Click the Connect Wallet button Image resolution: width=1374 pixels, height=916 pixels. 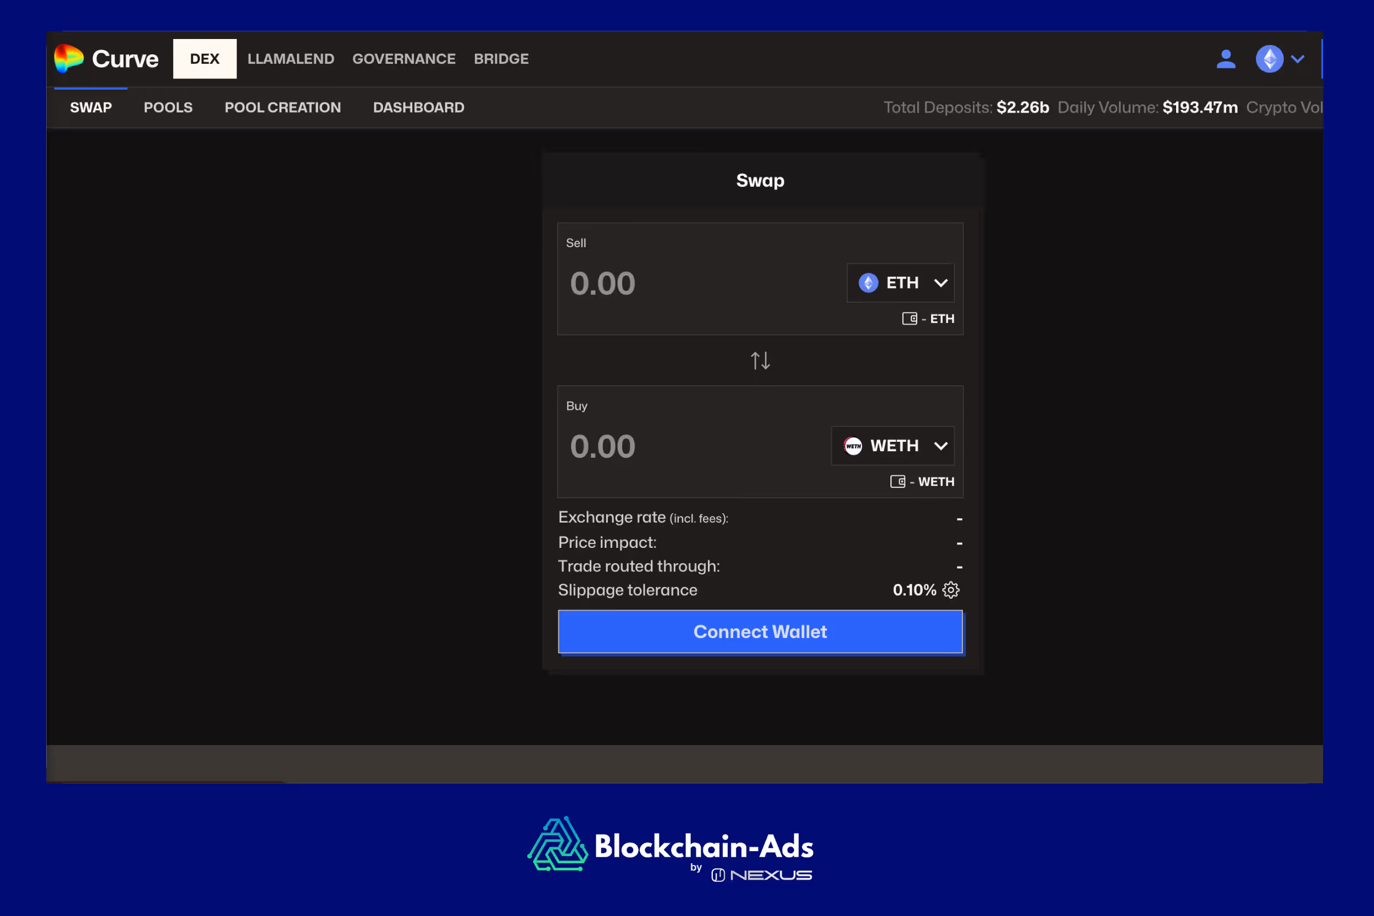tap(760, 631)
